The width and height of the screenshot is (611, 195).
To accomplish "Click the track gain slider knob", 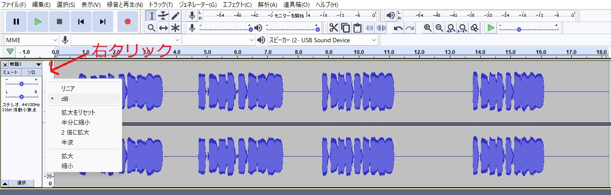I will (x=22, y=84).
